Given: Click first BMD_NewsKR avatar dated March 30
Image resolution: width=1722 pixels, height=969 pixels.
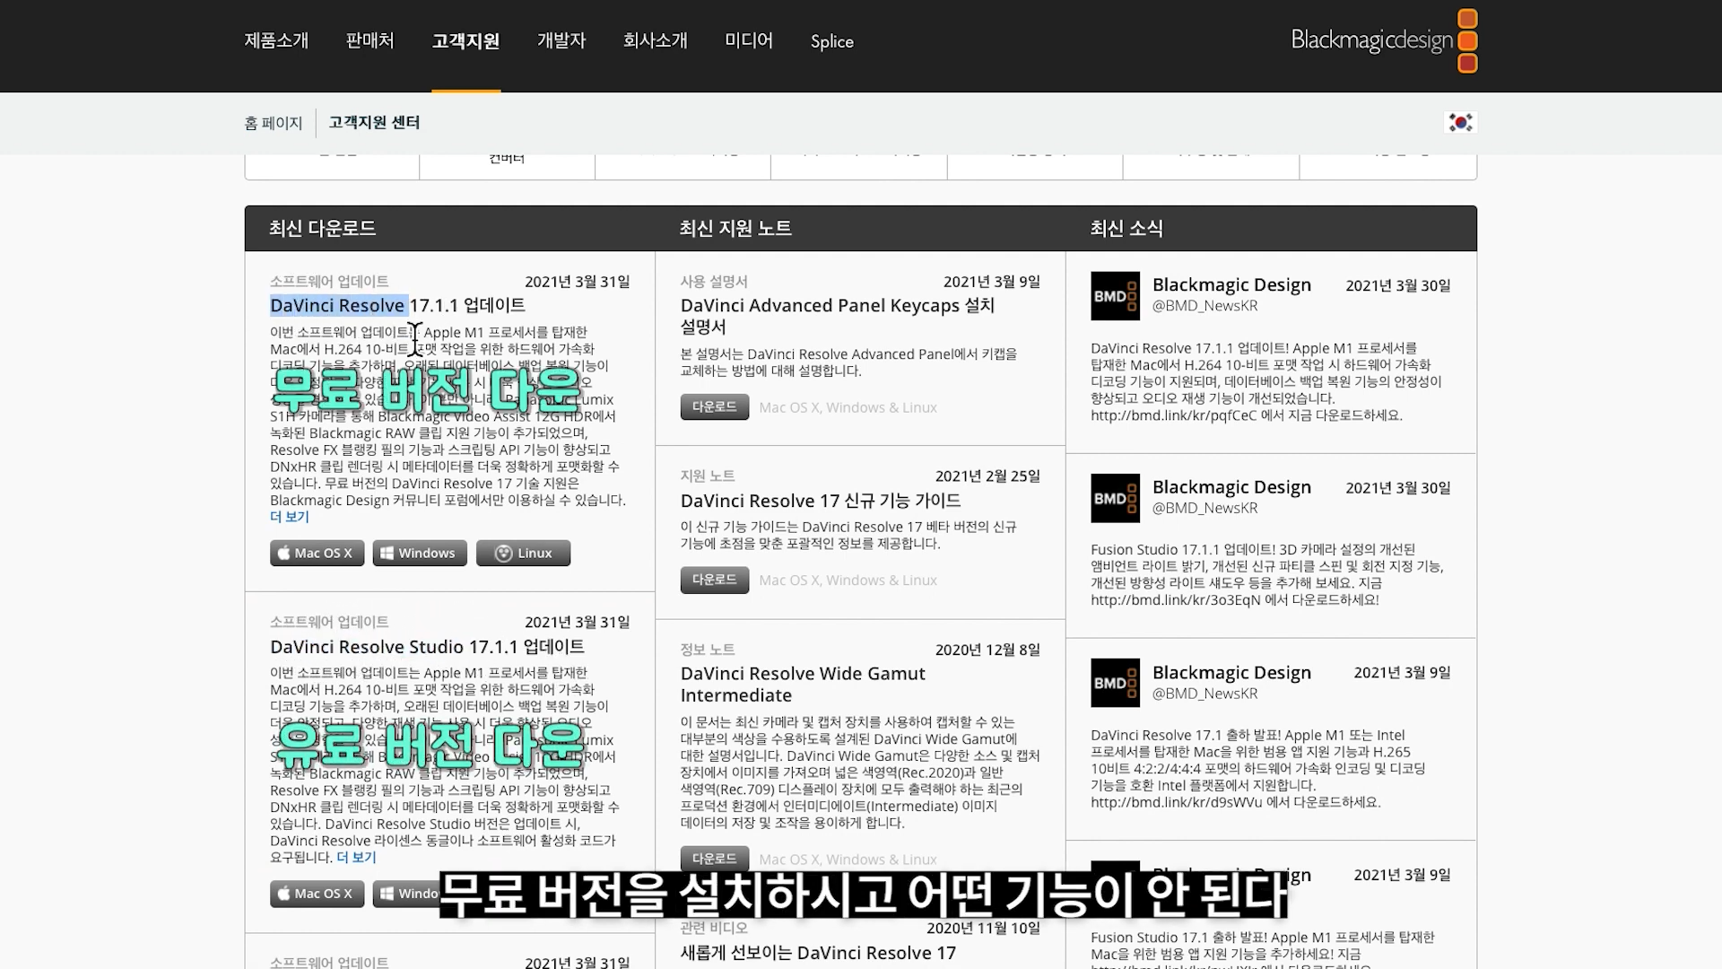Looking at the screenshot, I should [x=1115, y=296].
